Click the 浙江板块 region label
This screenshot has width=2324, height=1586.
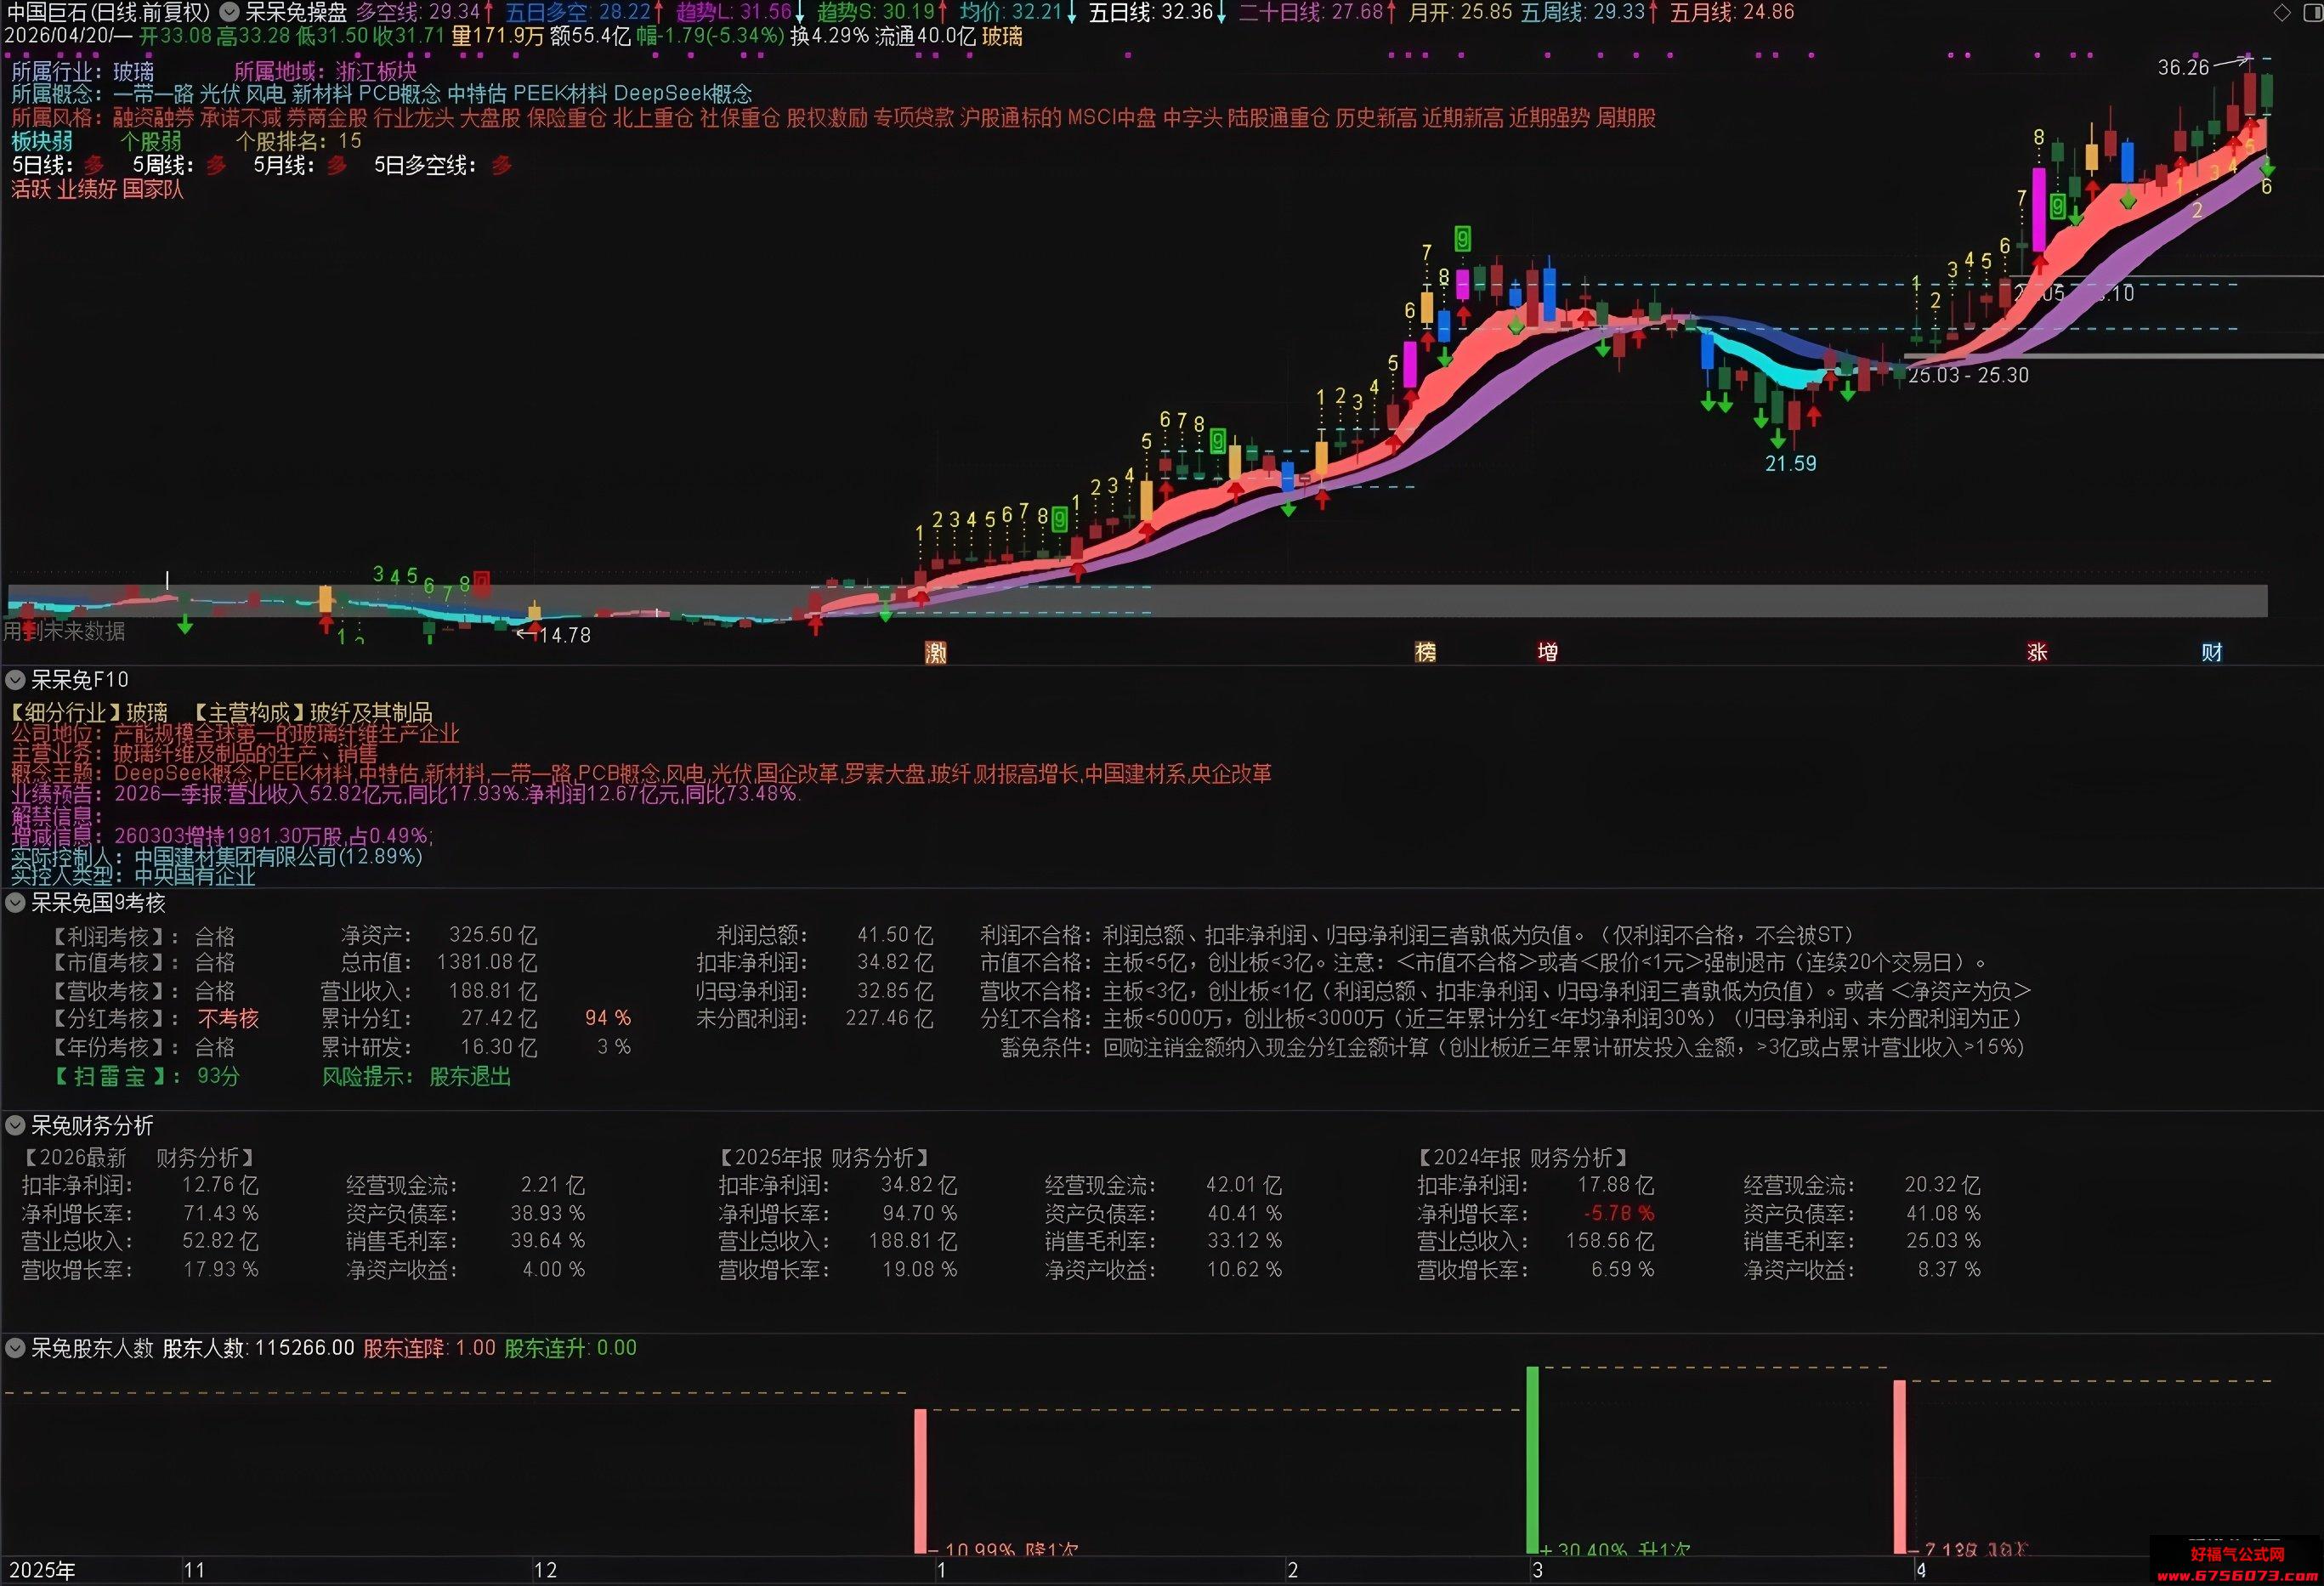tap(376, 71)
